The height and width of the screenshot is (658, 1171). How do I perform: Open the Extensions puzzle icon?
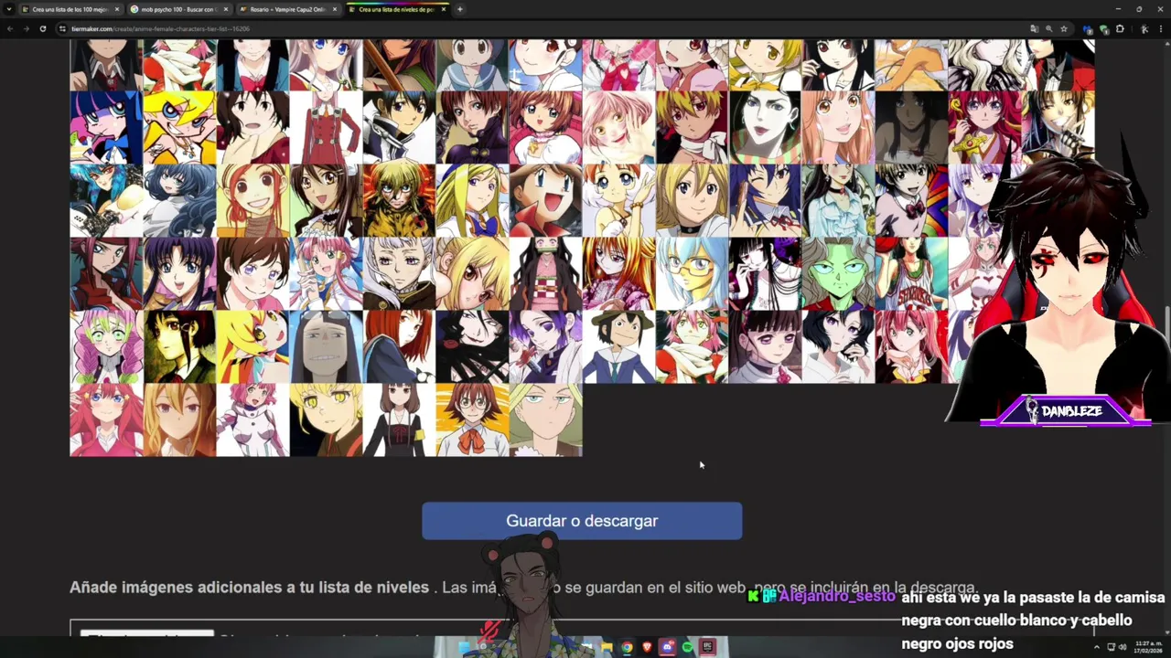[1120, 28]
